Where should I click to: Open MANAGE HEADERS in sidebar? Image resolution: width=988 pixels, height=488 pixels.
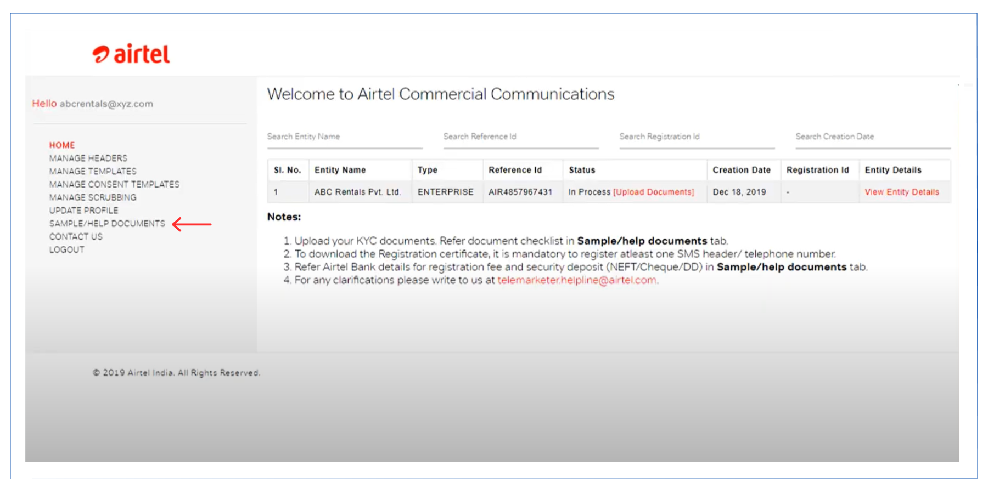[88, 158]
